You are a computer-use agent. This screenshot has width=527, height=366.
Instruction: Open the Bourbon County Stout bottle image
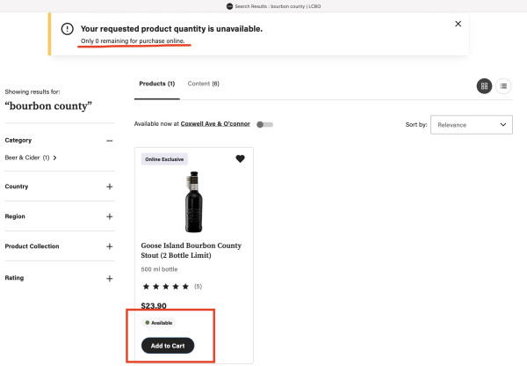[194, 201]
